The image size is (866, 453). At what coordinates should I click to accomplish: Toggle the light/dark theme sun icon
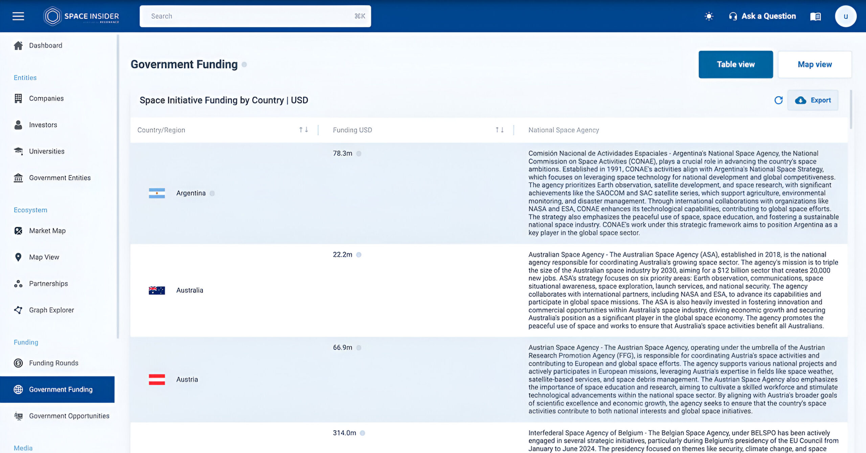coord(709,16)
